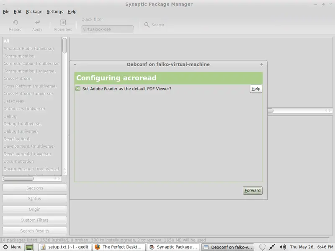Click the shield update icon in tray
Screen dimensions: 335x251
pyautogui.click(x=262, y=247)
